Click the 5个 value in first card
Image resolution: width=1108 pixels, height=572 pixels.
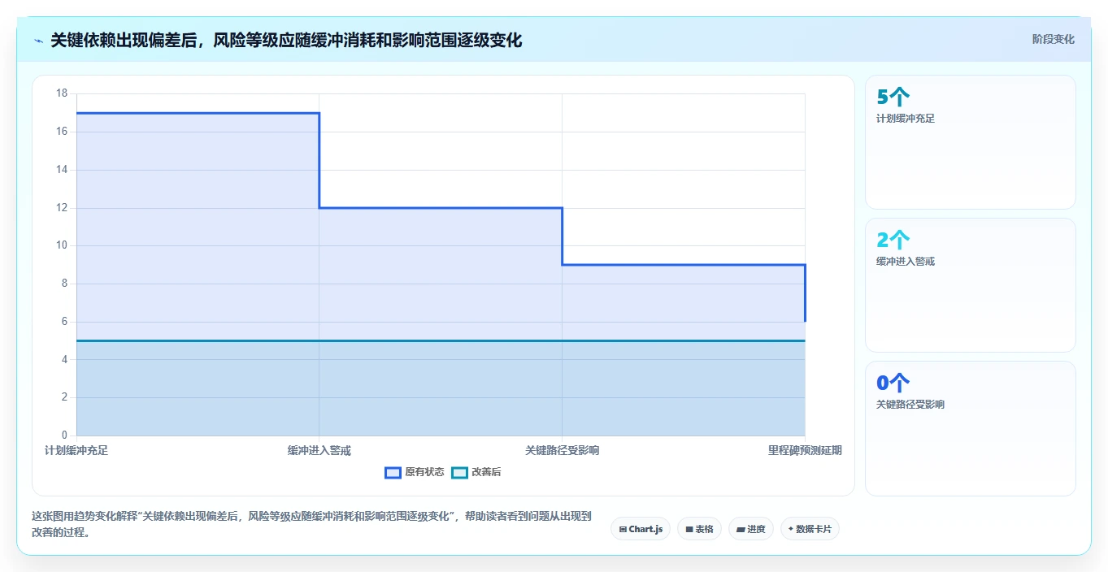[x=893, y=97]
